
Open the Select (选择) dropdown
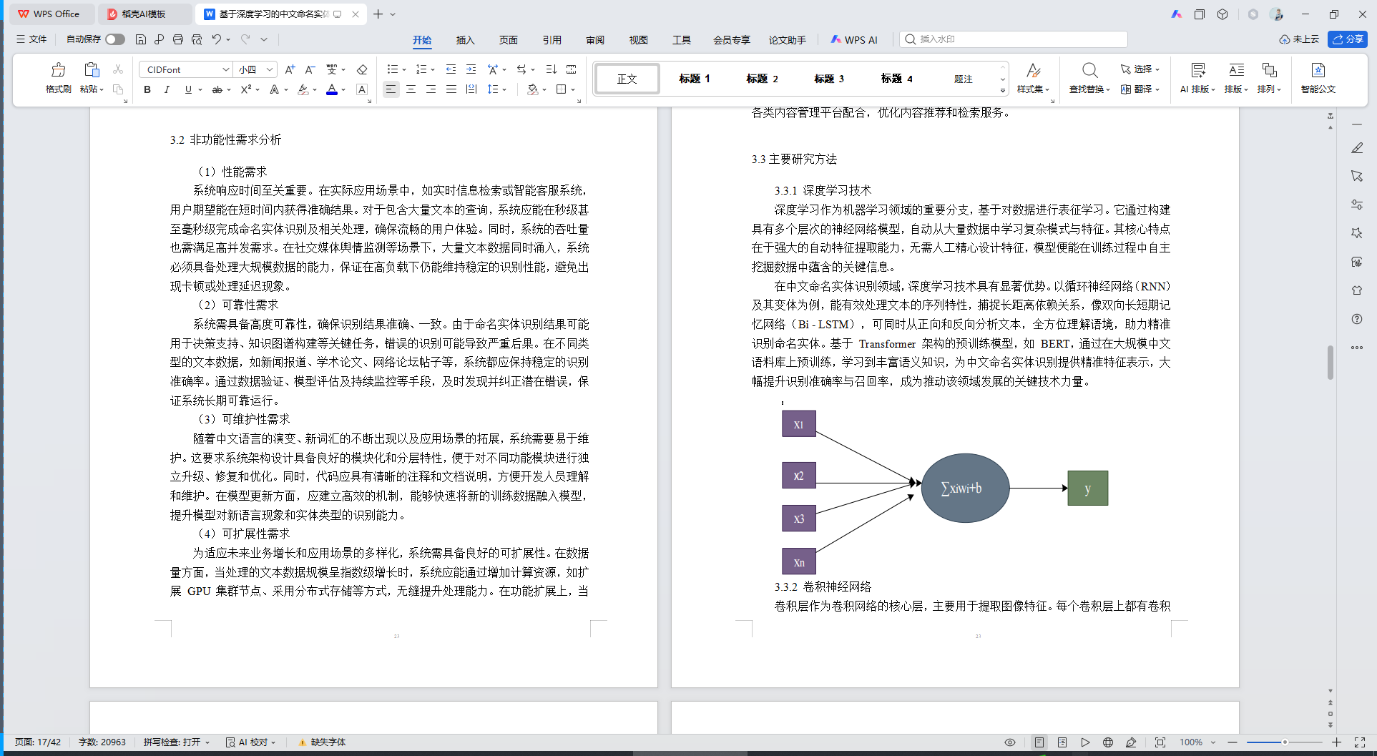[1140, 69]
